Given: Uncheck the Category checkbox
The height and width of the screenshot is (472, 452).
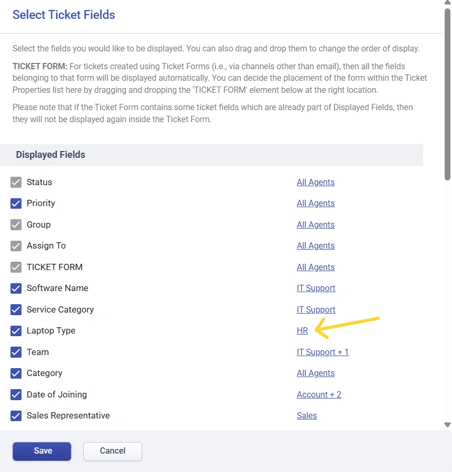Looking at the screenshot, I should [x=16, y=373].
